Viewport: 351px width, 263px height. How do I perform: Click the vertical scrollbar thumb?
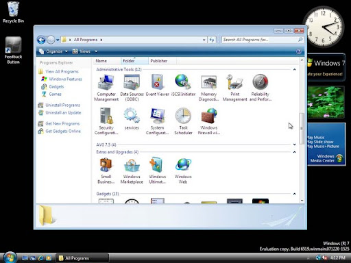(x=302, y=129)
